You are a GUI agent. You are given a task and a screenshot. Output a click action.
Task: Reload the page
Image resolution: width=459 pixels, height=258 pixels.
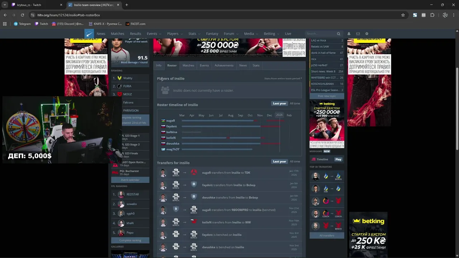pyautogui.click(x=22, y=15)
